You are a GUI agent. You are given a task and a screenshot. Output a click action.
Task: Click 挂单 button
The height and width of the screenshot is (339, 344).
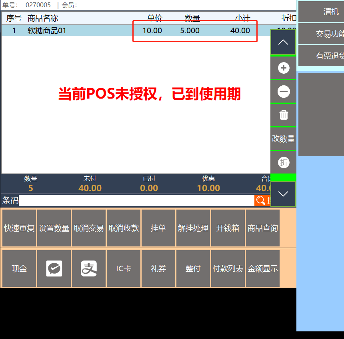pos(158,228)
